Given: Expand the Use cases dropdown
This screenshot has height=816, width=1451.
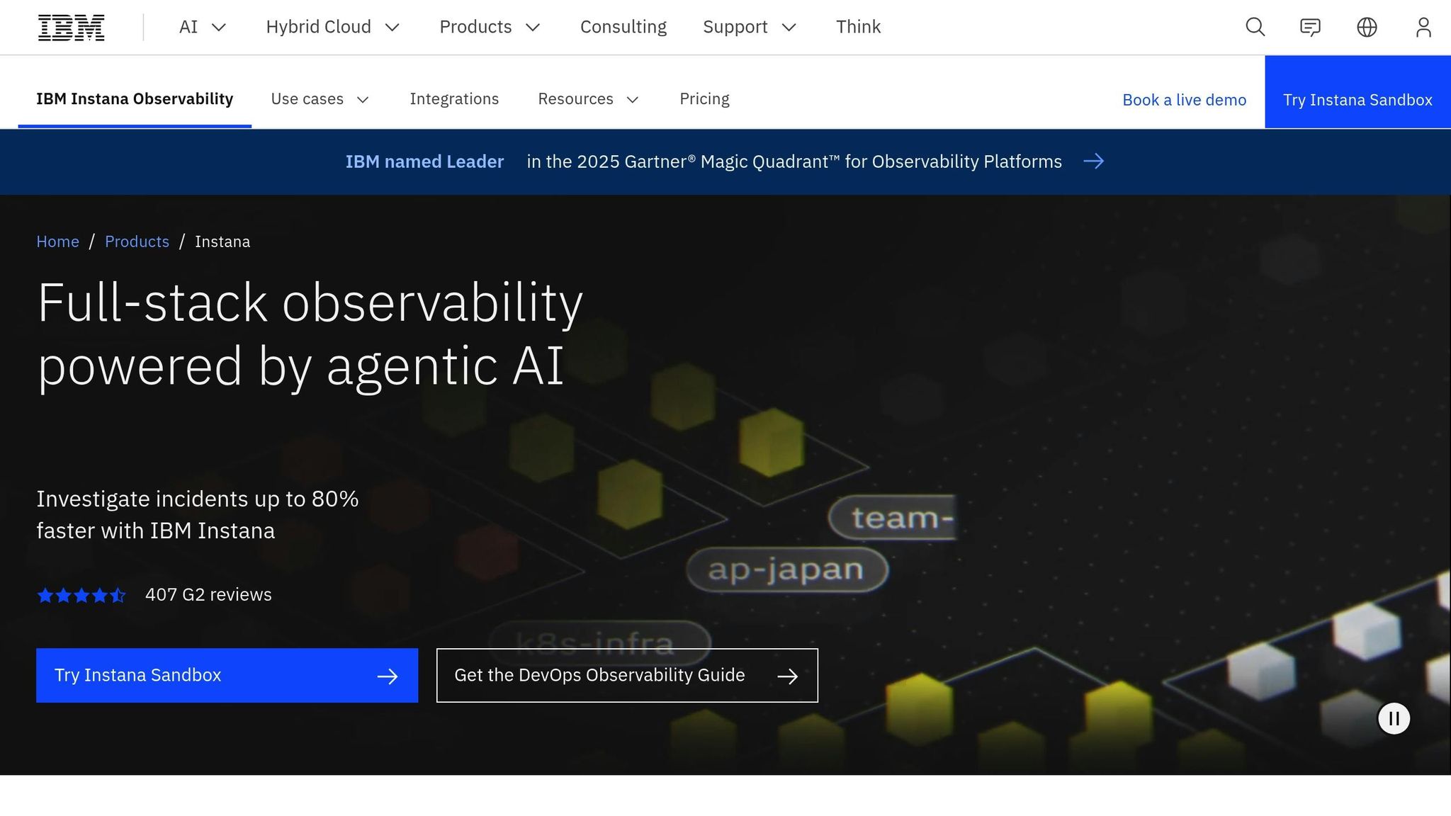Looking at the screenshot, I should (320, 99).
